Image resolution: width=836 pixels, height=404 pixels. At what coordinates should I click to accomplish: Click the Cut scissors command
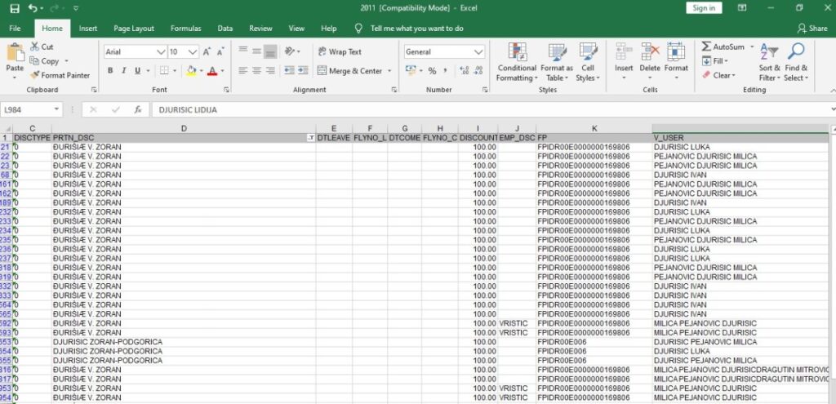42,47
